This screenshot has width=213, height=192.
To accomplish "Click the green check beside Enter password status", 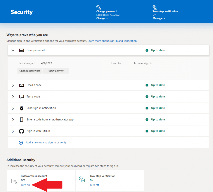I will tap(147, 50).
